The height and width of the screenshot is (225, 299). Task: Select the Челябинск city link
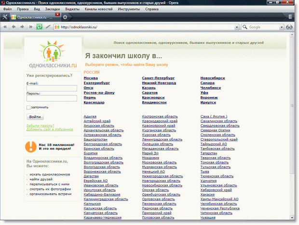tap(211, 88)
